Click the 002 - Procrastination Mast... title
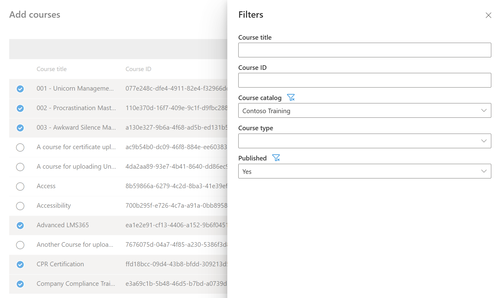This screenshot has width=498, height=298. pyautogui.click(x=76, y=108)
